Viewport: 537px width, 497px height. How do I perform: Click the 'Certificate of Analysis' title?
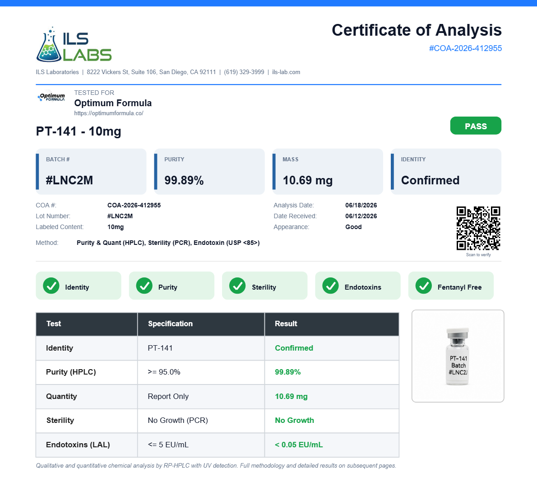coord(417,30)
